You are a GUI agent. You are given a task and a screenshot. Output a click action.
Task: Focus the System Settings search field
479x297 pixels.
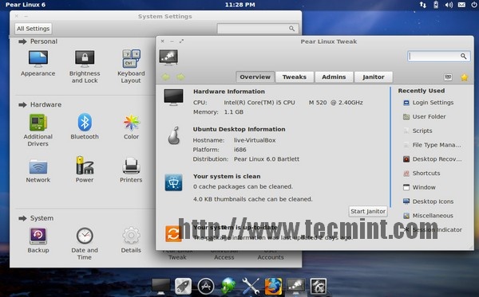258,29
